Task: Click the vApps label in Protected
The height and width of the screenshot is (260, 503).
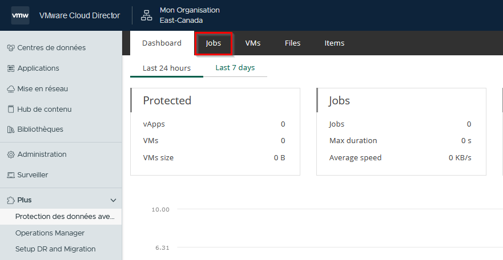Action: 154,124
